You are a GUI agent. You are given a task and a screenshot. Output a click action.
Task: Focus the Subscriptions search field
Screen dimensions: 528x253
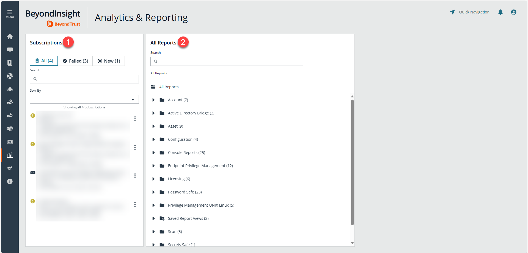tap(84, 79)
